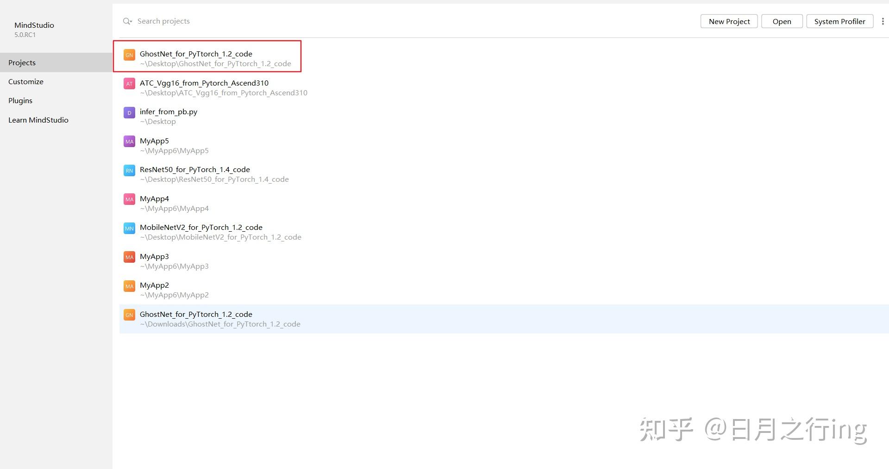Open the GhostNet project located in Downloads
The width and height of the screenshot is (889, 469).
point(196,314)
